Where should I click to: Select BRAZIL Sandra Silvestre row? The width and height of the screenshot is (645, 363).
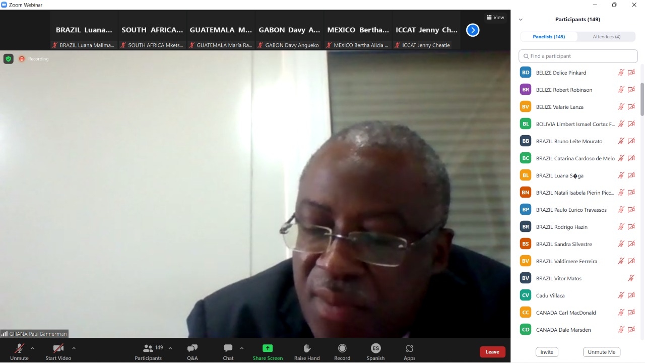pyautogui.click(x=578, y=244)
